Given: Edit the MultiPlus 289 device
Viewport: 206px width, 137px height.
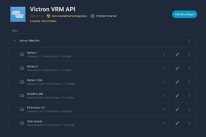Looking at the screenshot, I should [x=177, y=96].
